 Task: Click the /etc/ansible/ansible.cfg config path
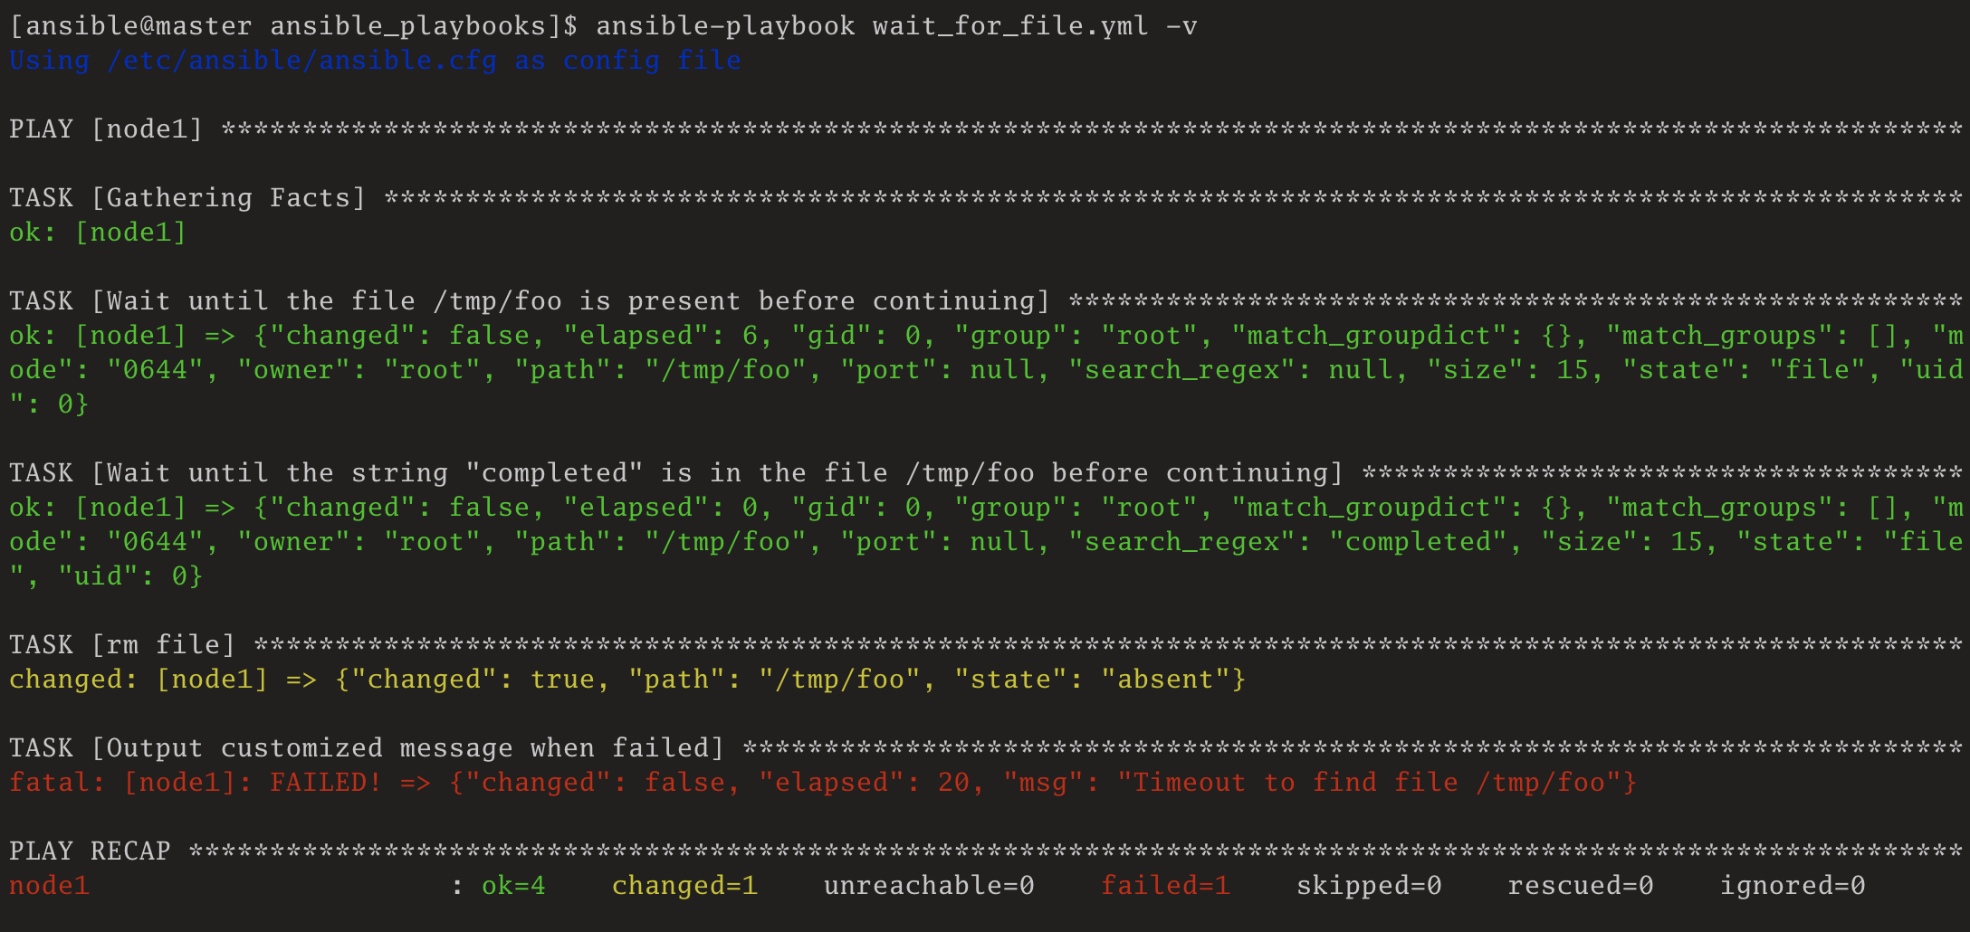point(301,61)
